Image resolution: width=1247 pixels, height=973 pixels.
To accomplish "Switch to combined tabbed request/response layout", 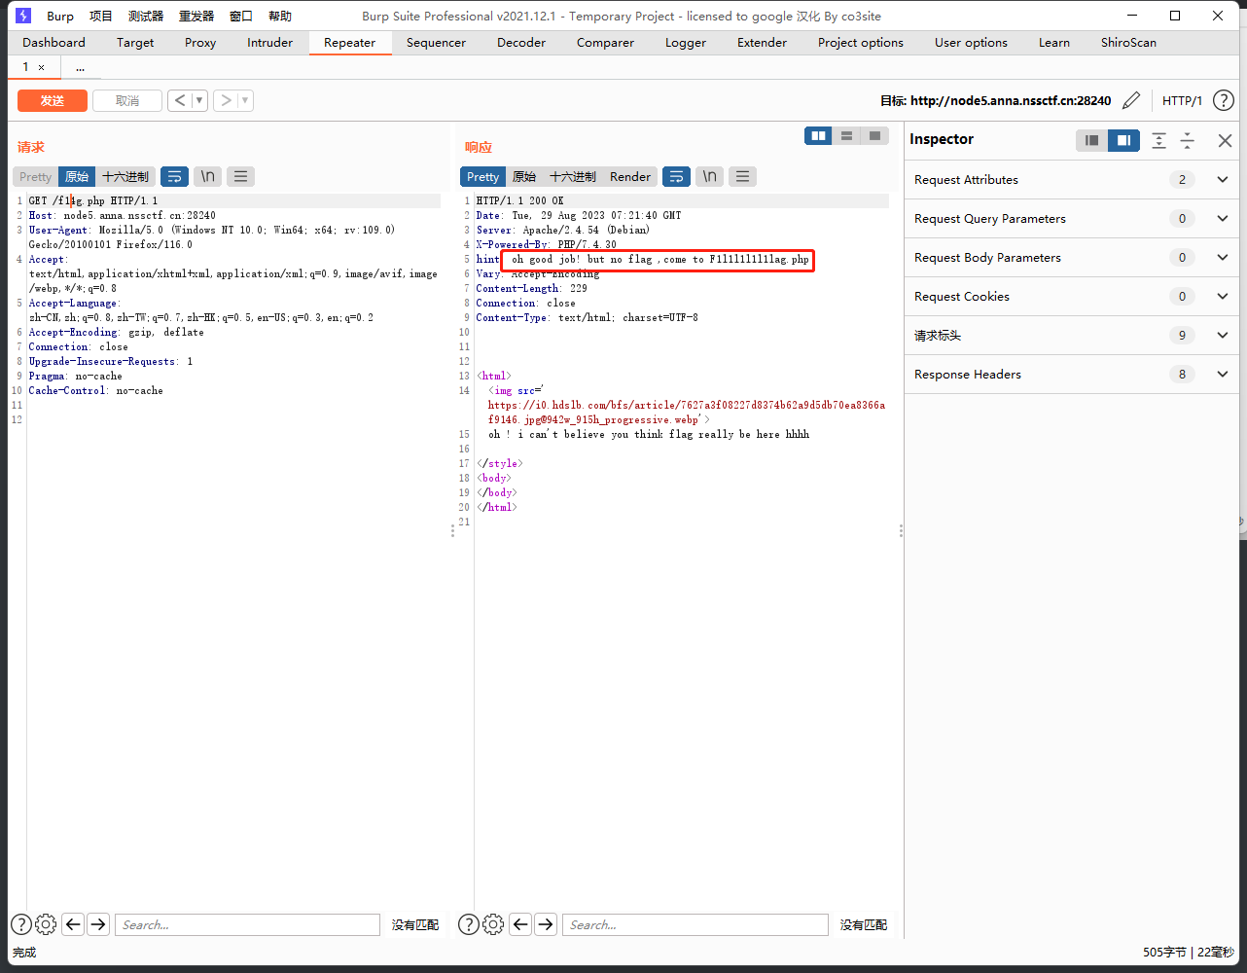I will pos(874,136).
